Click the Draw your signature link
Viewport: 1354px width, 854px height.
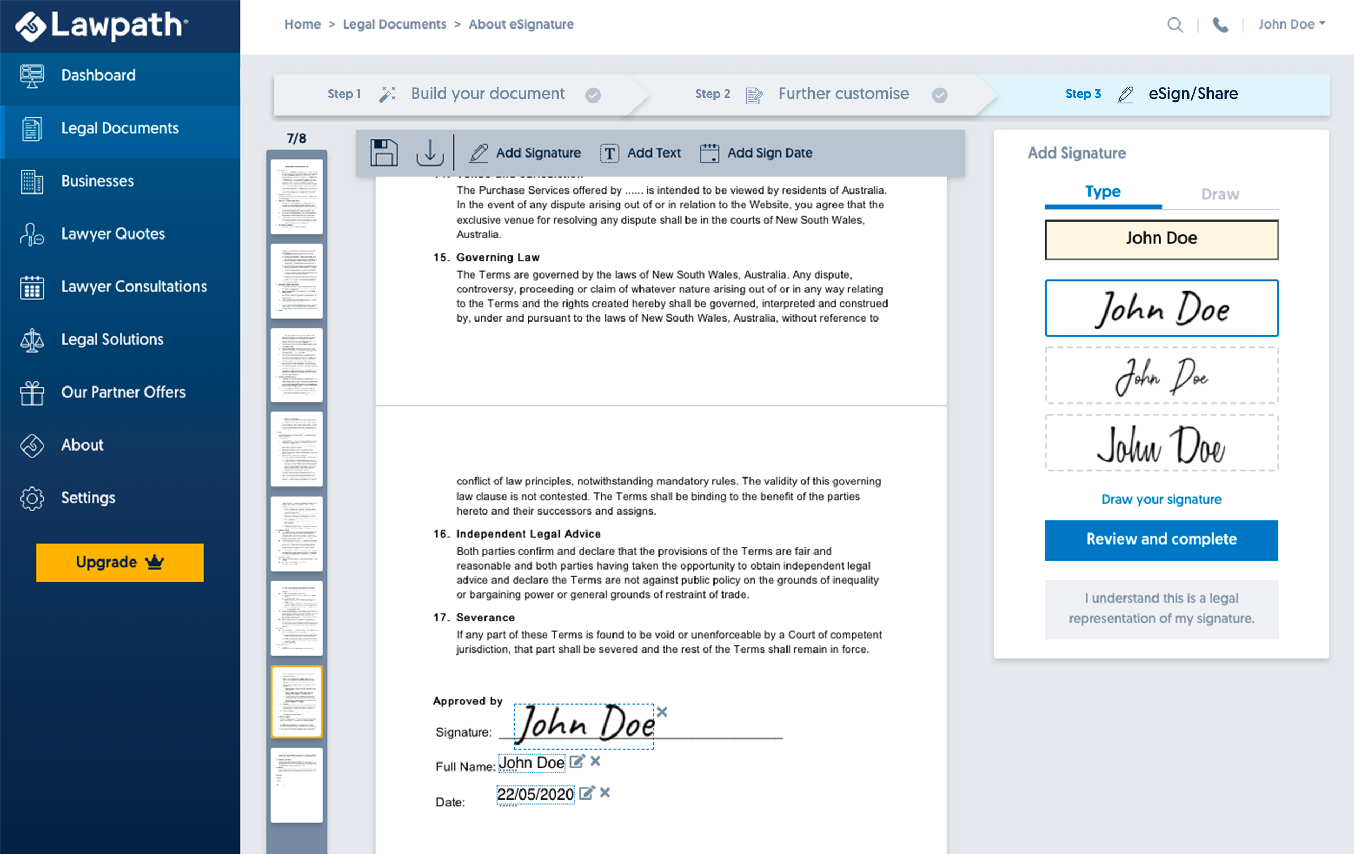click(x=1161, y=499)
